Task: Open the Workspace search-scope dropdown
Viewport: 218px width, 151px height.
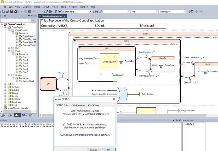Action: (185, 11)
